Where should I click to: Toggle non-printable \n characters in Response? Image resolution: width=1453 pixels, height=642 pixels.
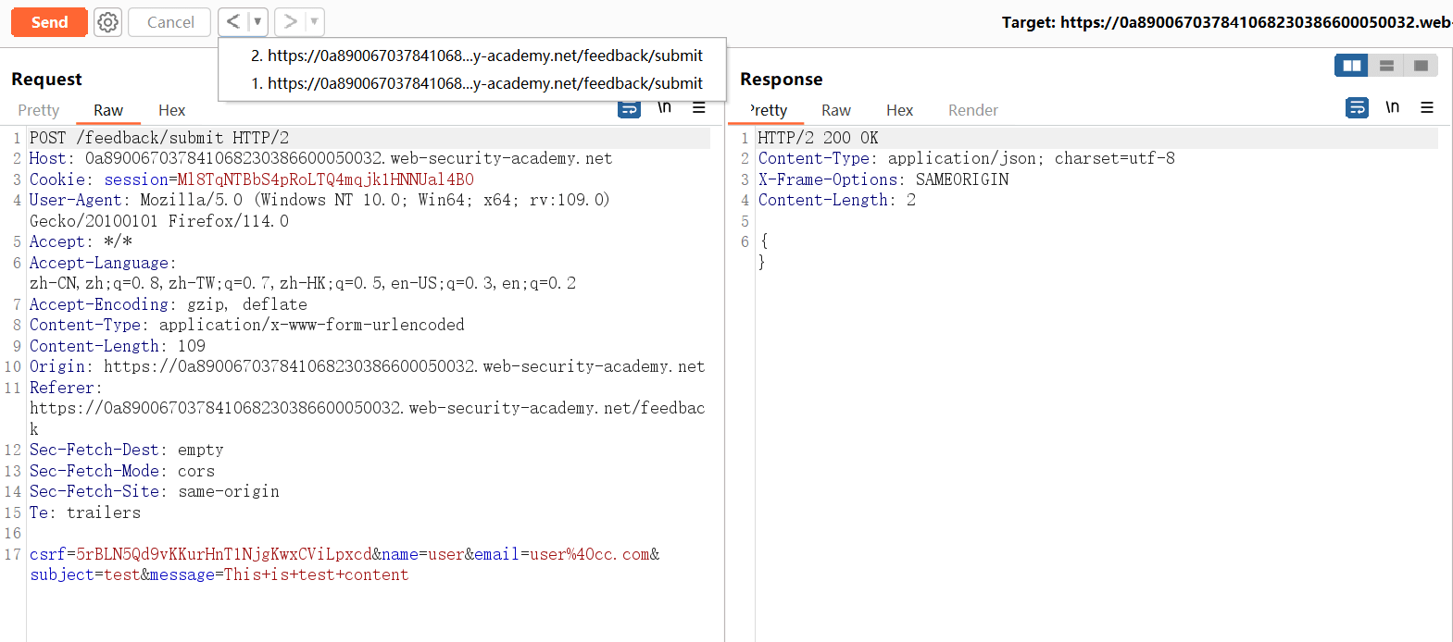[x=1392, y=108]
